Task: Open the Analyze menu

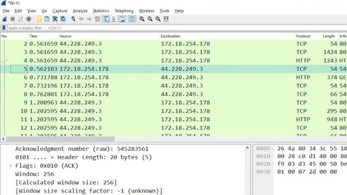Action: coord(80,11)
